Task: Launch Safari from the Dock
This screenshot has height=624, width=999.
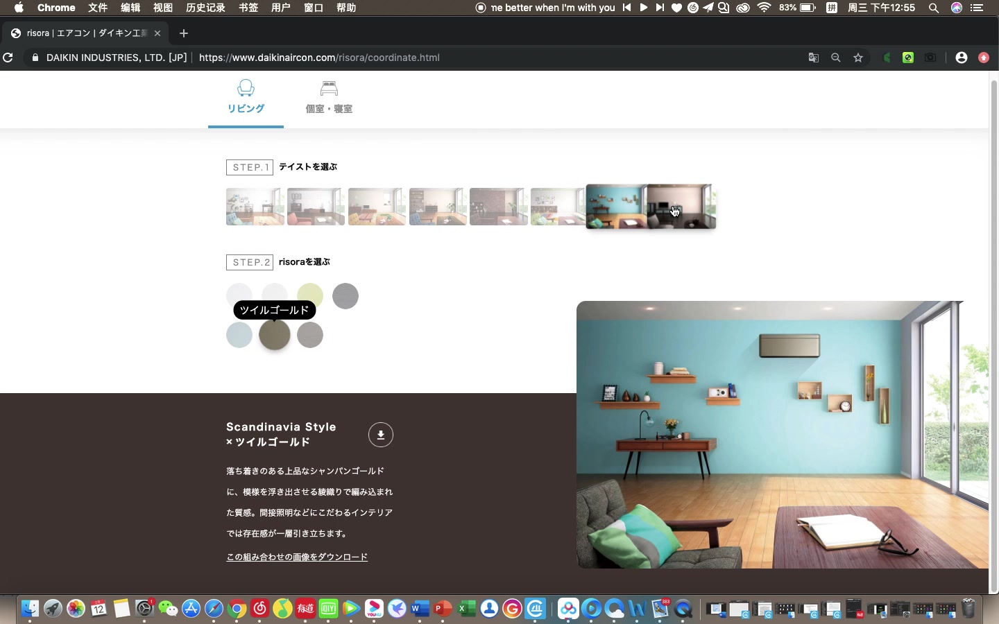Action: [x=214, y=609]
